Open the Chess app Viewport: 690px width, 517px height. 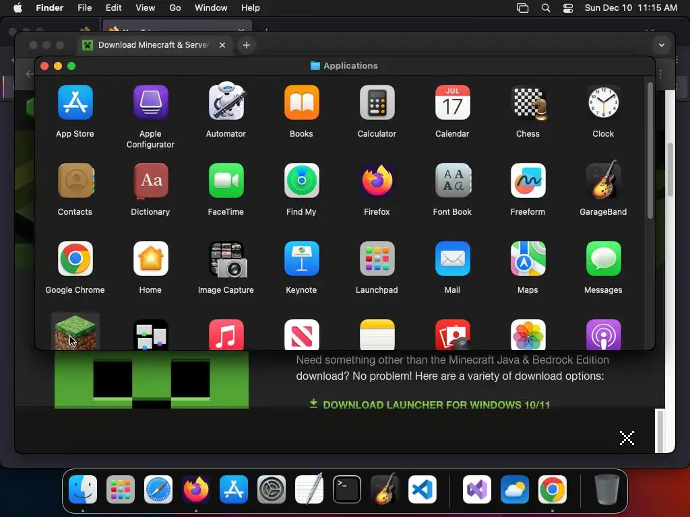click(528, 103)
